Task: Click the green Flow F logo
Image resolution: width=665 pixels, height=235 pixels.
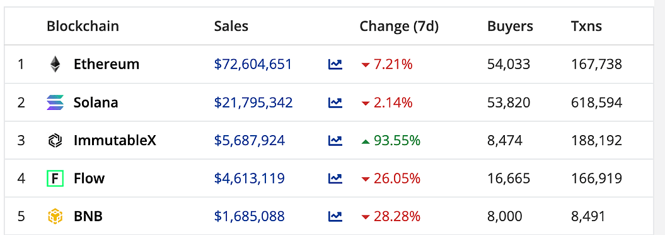Action: click(55, 178)
